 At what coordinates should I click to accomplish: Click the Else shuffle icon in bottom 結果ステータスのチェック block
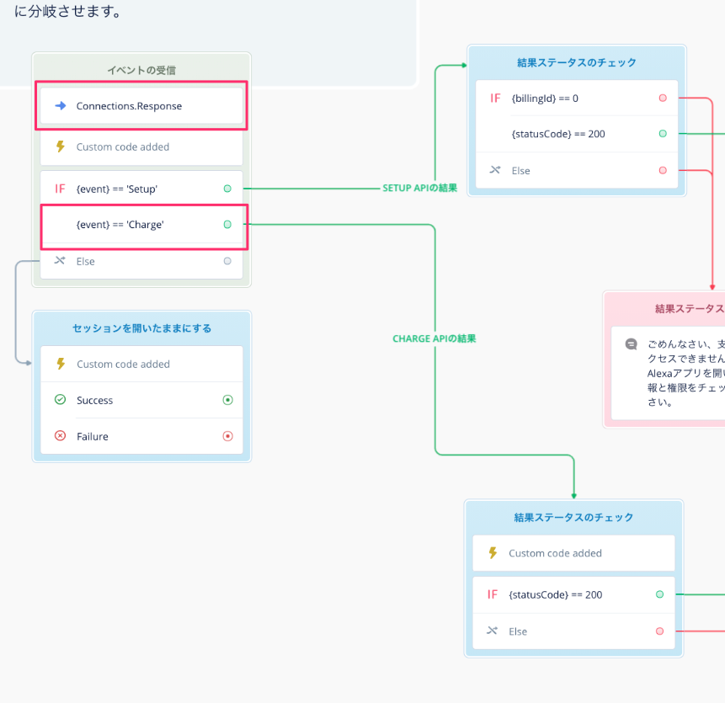click(x=492, y=631)
